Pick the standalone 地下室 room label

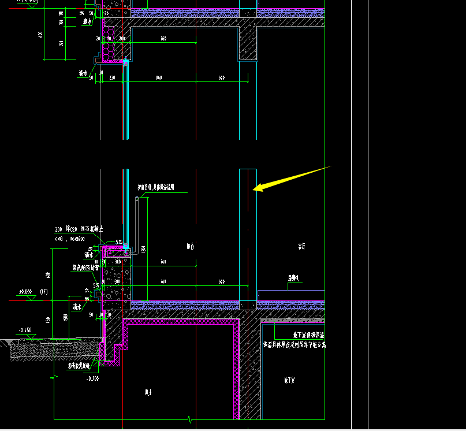pos(289,380)
